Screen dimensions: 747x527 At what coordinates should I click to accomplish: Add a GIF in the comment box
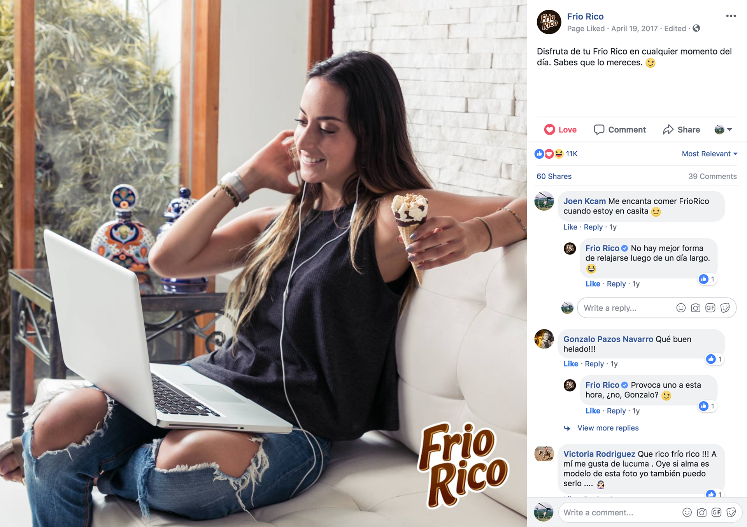coord(717,513)
